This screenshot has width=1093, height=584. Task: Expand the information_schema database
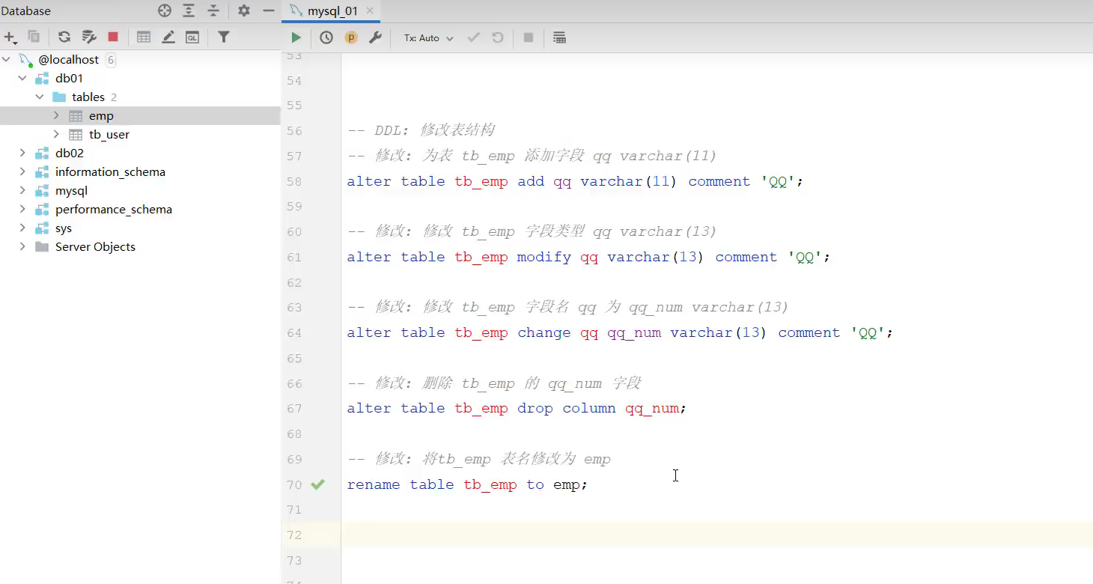click(22, 171)
